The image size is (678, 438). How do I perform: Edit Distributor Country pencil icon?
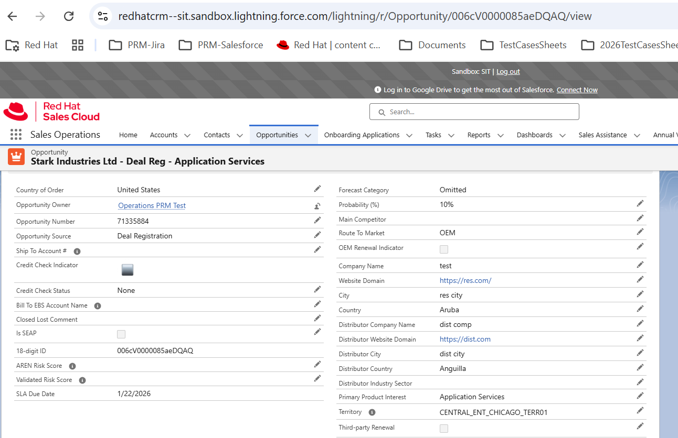640,367
